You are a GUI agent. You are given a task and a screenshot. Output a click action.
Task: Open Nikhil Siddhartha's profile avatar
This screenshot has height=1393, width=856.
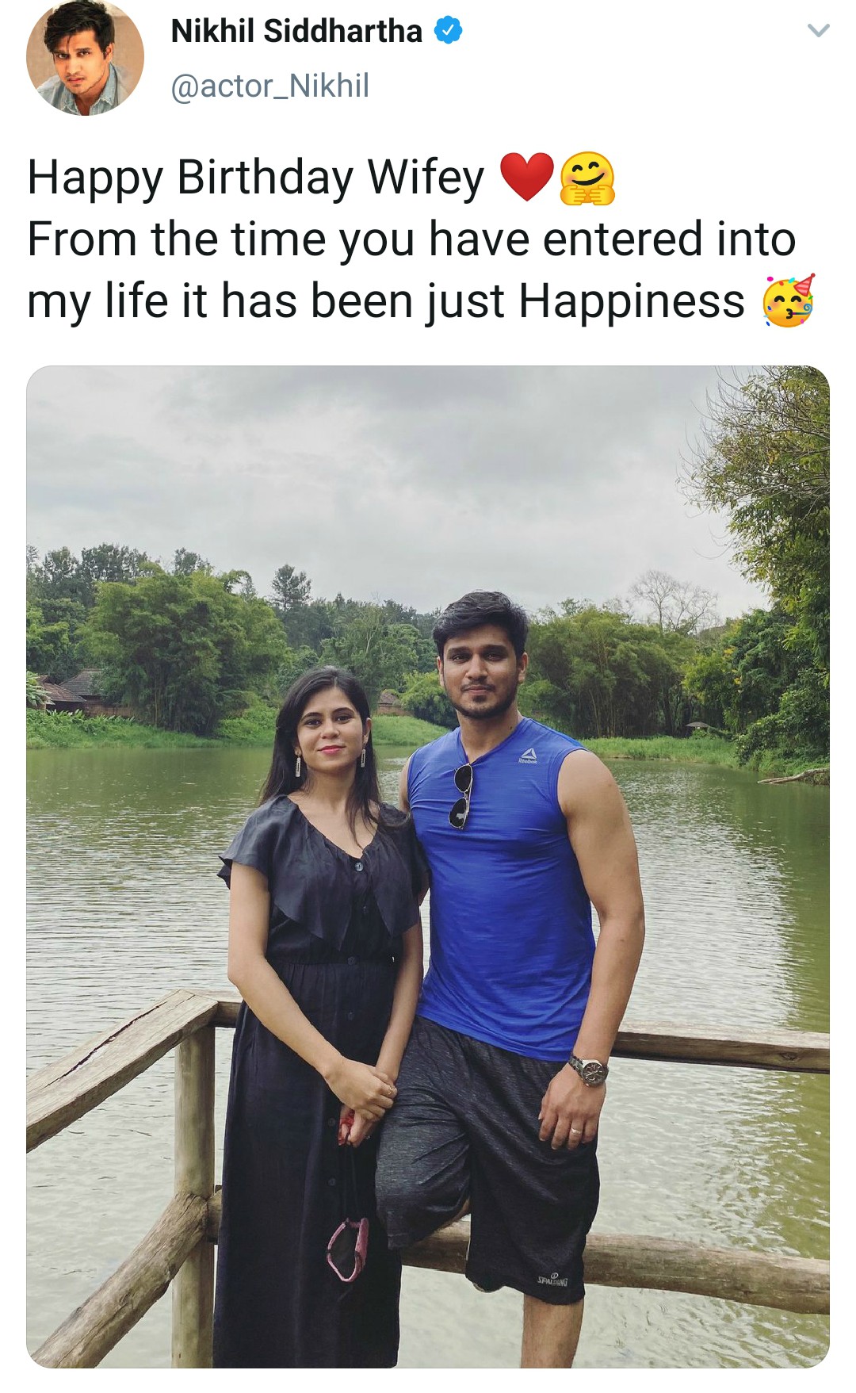coord(85,56)
